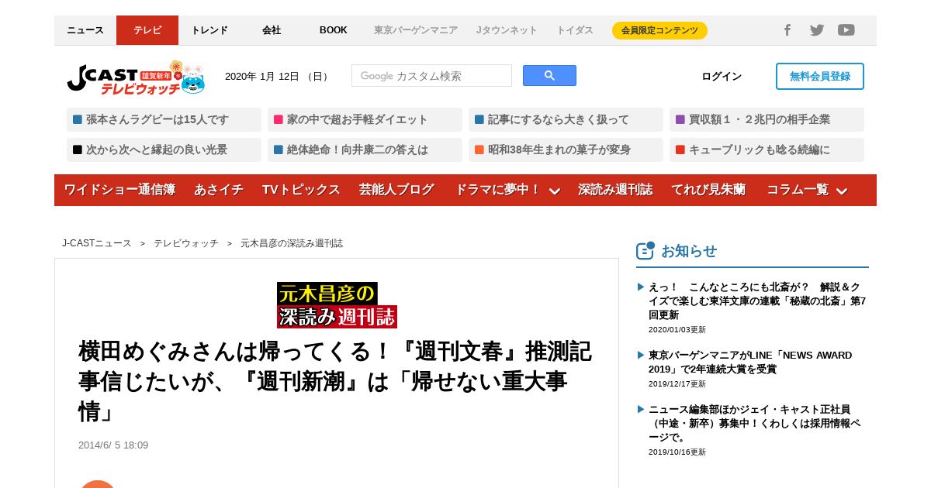Open 昭和38年生まれの菓子が変身 headline
Screen dimensions: 931x488
[x=566, y=149]
